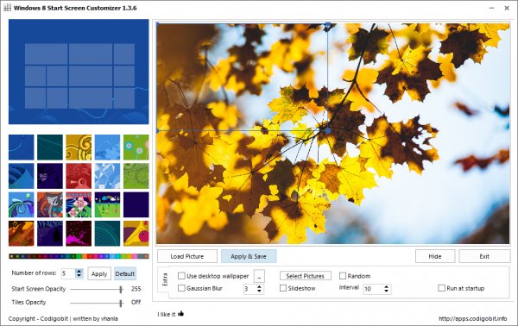Choose the dark teal lined background thumbnail
Image resolution: width=518 pixels, height=326 pixels.
[50, 147]
